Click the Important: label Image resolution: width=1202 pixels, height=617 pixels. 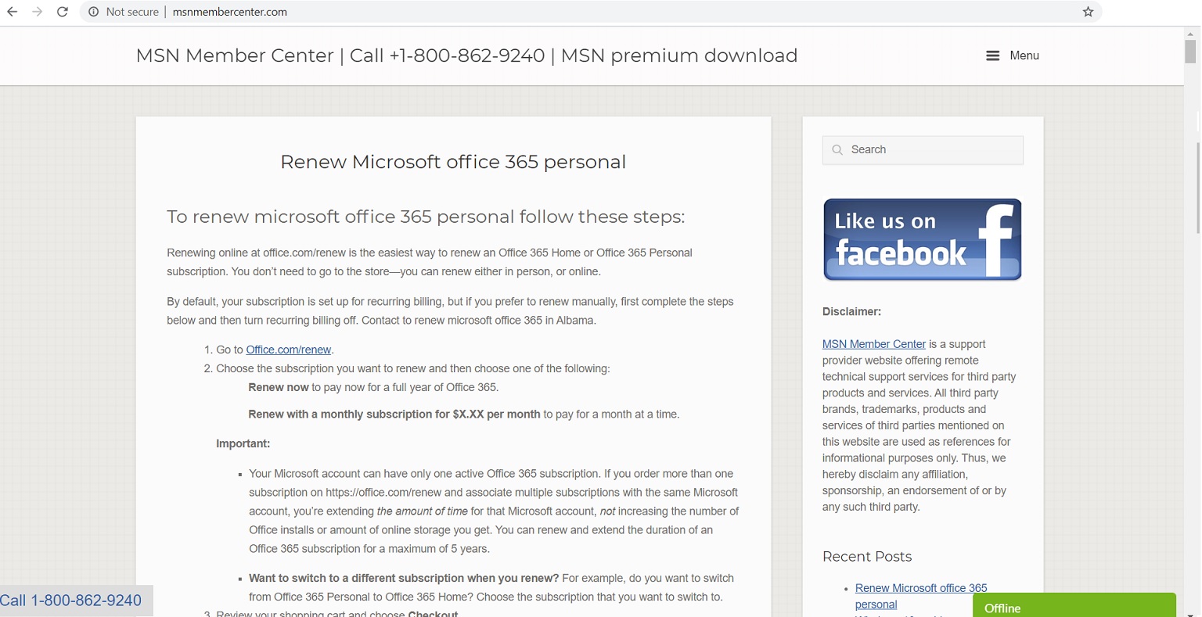(243, 443)
